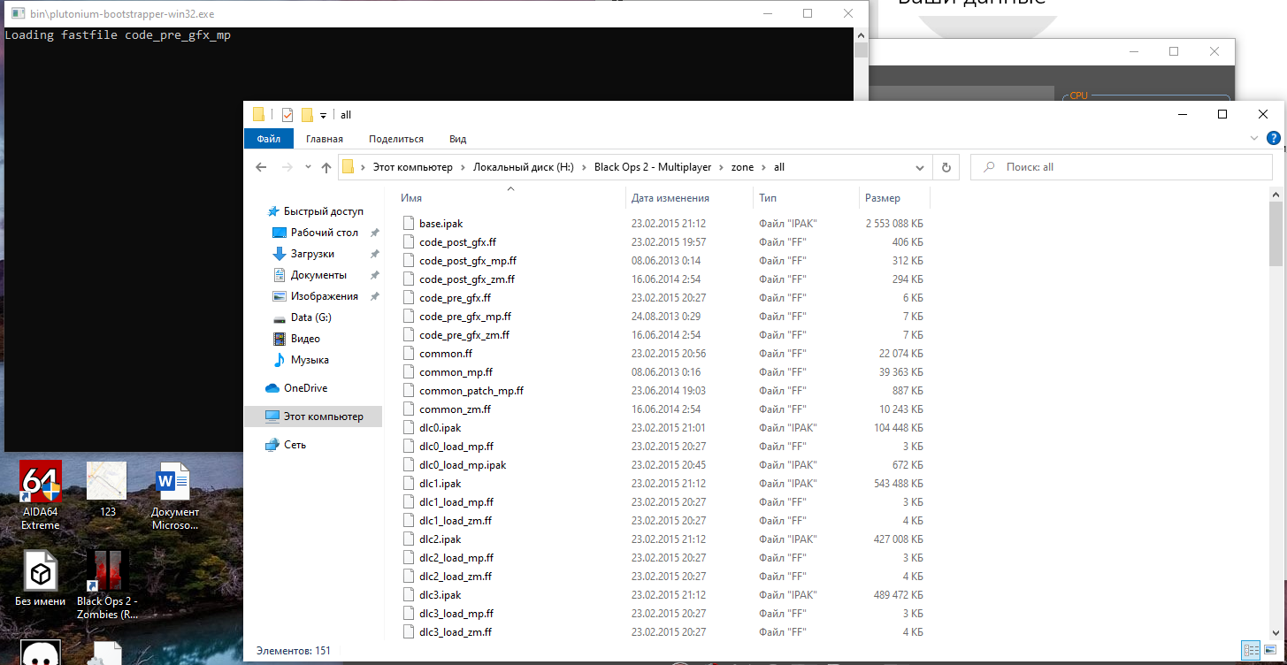Viewport: 1287px width, 665px height.
Task: Switch to Details view layout button
Action: click(x=1250, y=651)
